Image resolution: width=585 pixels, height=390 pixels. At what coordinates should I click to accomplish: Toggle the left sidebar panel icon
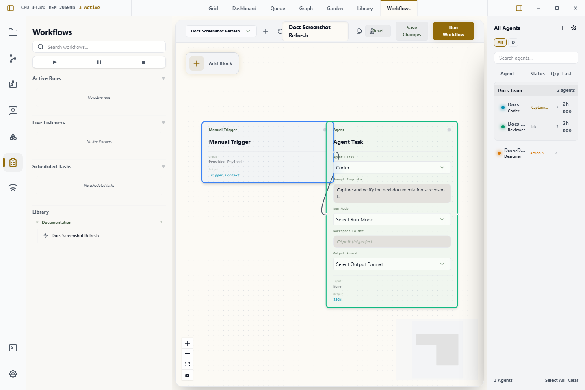(x=11, y=8)
